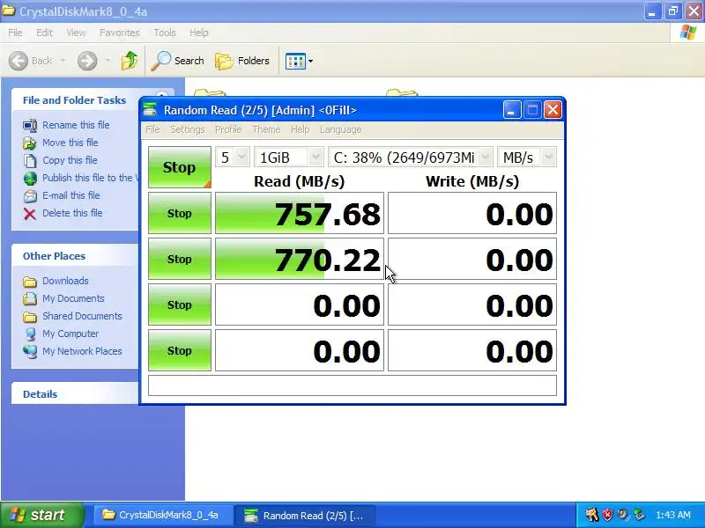Click Stop button beside 770.22 result
Viewport: 705px width, 528px height.
click(x=180, y=259)
